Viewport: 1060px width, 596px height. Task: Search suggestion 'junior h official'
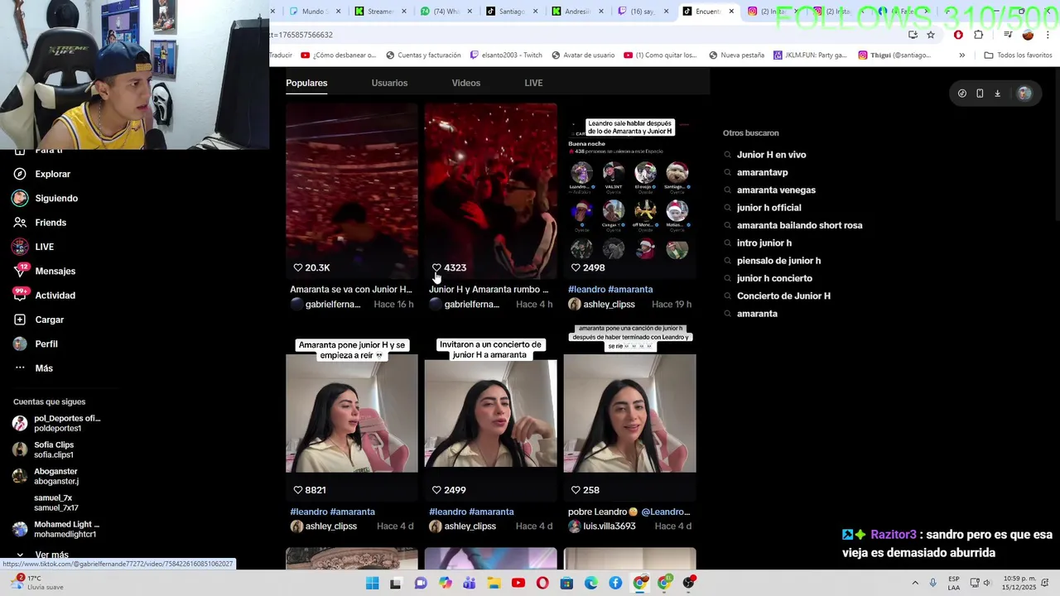768,208
